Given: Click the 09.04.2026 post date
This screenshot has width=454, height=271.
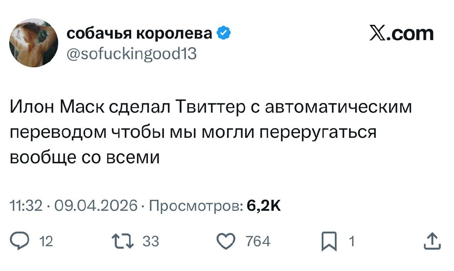Looking at the screenshot, I should [x=96, y=205].
